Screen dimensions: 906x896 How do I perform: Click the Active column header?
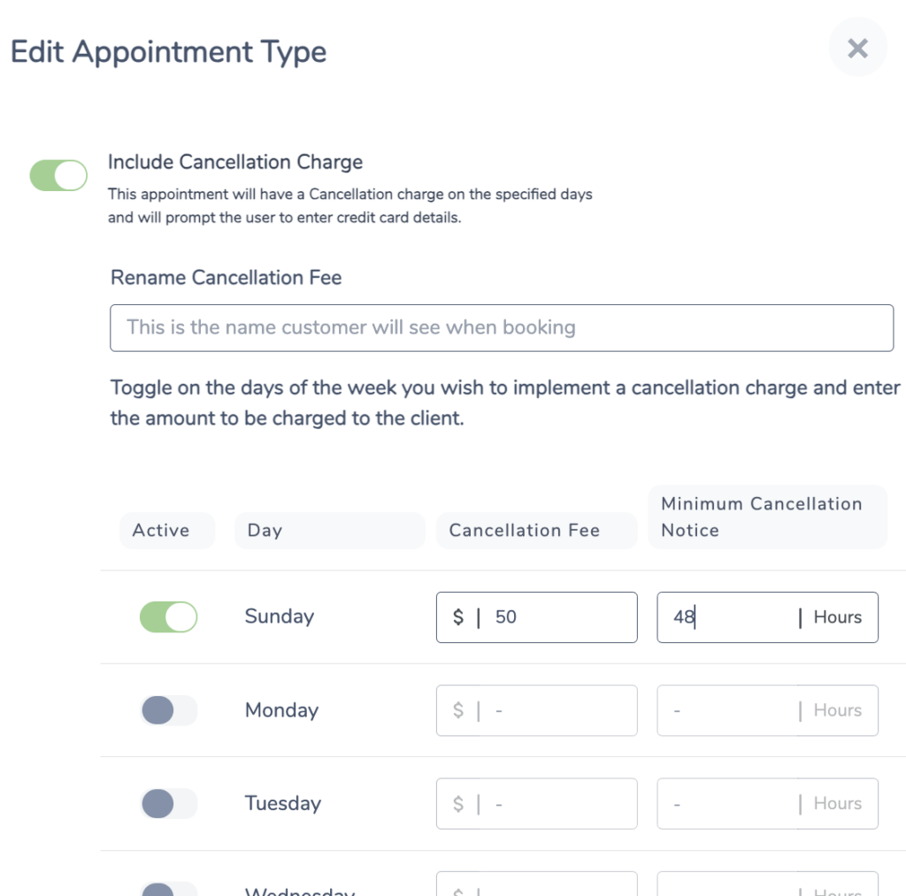coord(167,531)
